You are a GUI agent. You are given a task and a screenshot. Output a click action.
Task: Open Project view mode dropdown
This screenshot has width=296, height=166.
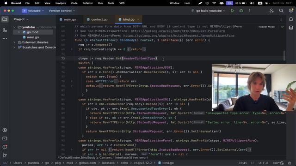[x=21, y=19]
